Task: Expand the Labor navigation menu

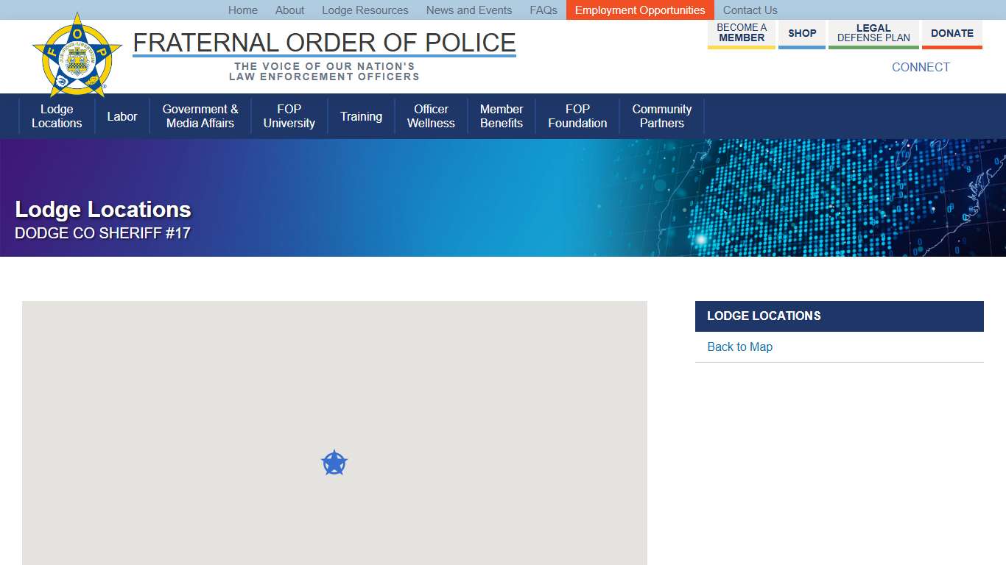Action: (122, 116)
